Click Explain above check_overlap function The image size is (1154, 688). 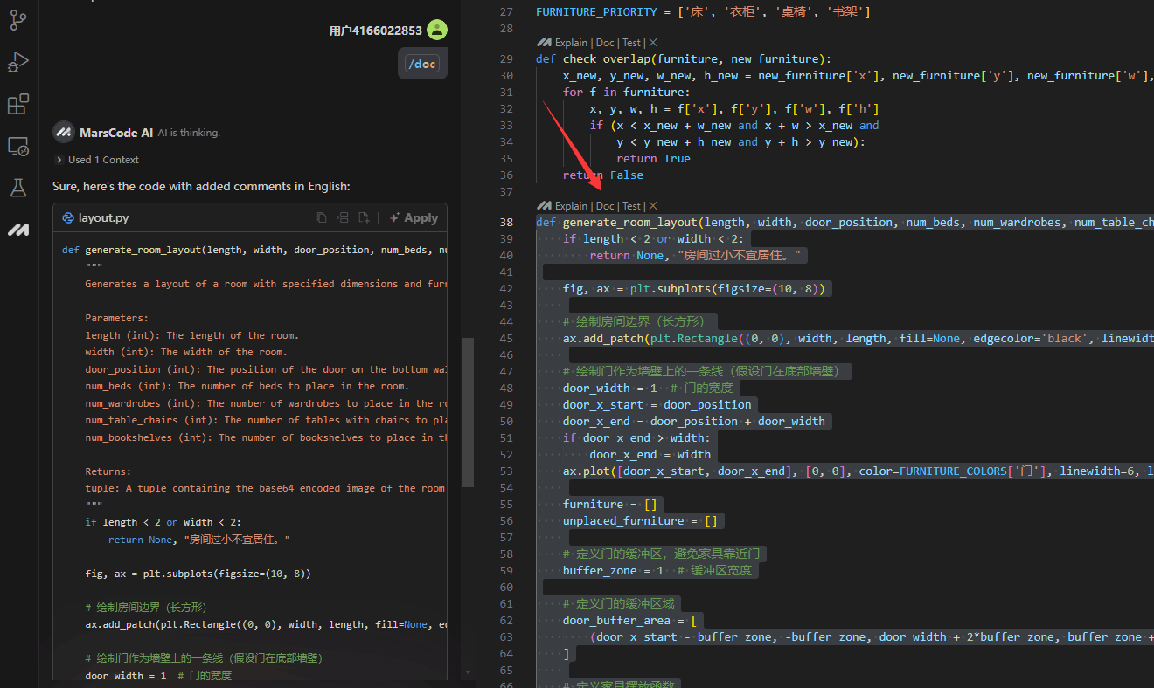pos(571,42)
